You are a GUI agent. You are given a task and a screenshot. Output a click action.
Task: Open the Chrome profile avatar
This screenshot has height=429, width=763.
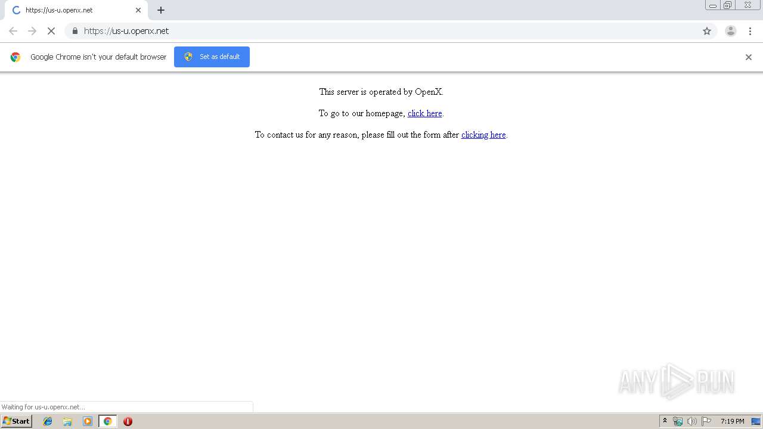(x=731, y=31)
